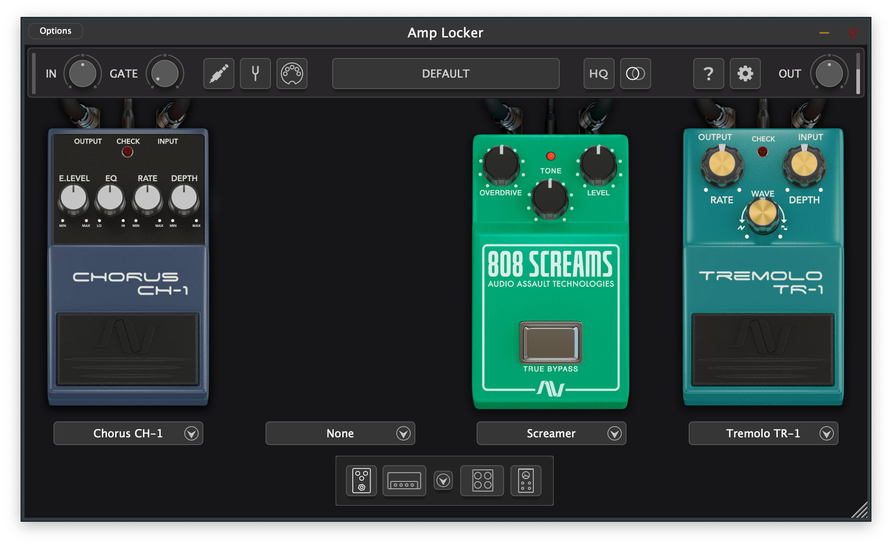This screenshot has height=546, width=892.
Task: Switch to the 4x speaker cabinet section
Action: click(x=483, y=481)
